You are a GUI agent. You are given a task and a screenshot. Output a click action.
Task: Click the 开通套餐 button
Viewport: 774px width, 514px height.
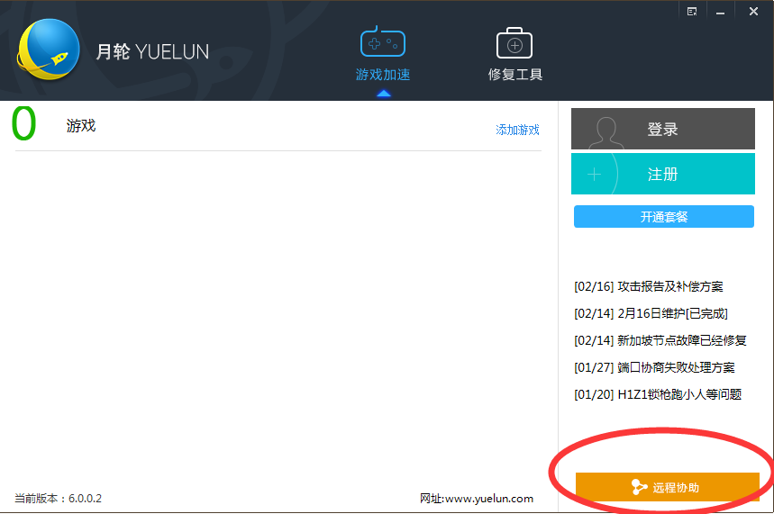click(664, 217)
